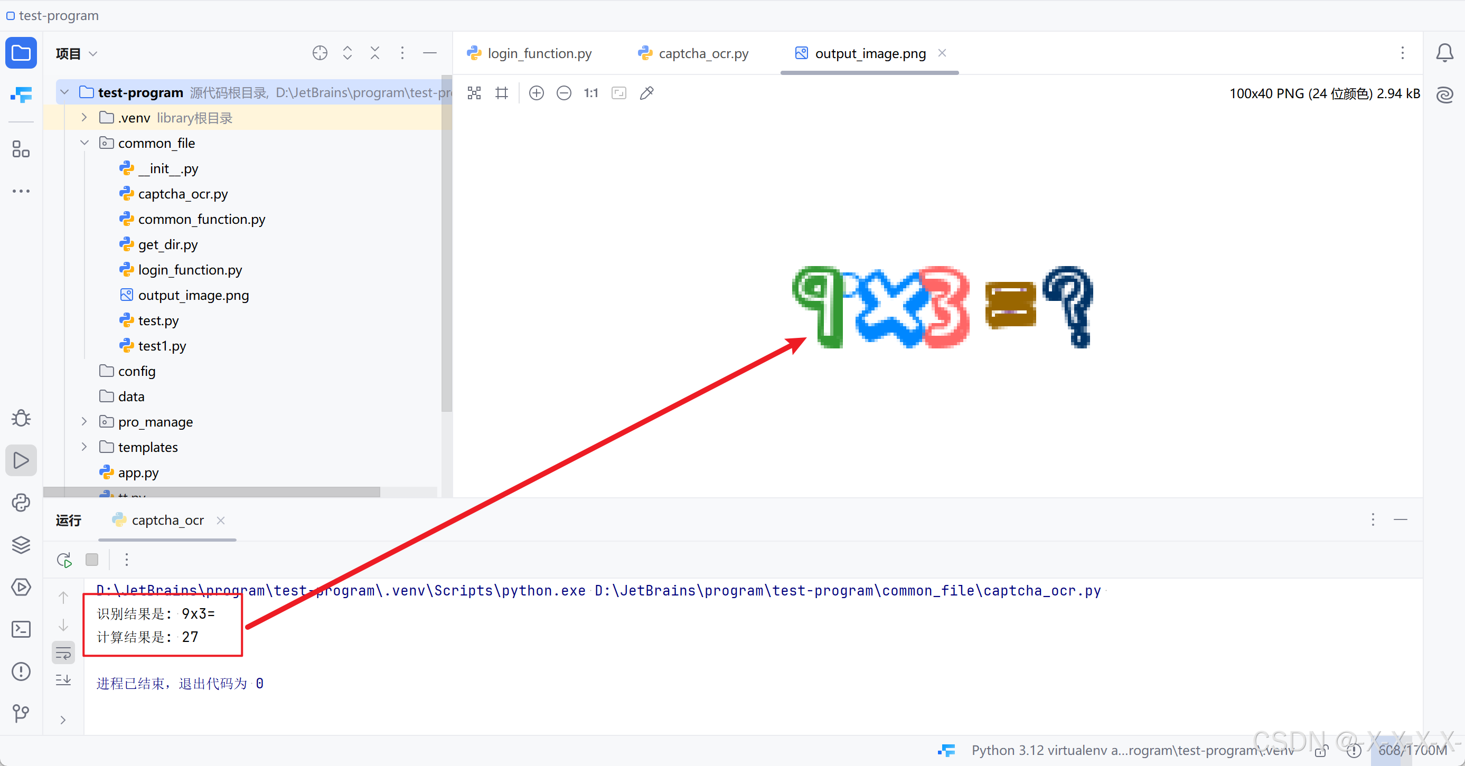1465x766 pixels.
Task: Open the Notifications bell panel
Action: (x=1444, y=53)
